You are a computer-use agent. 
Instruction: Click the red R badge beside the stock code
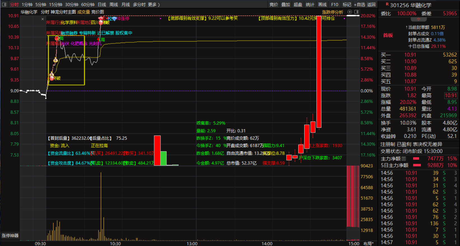(387, 4)
